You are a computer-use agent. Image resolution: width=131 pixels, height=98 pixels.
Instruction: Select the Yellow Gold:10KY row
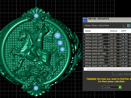pos(107,38)
